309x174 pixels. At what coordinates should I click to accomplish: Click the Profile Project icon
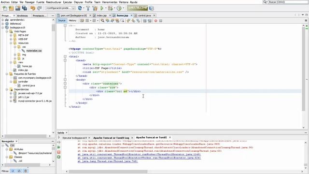pyautogui.click(x=119, y=8)
